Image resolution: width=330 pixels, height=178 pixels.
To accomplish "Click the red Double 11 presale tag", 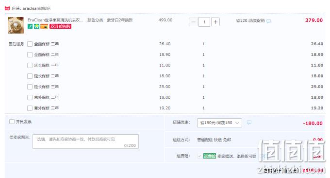I will [x=60, y=26].
